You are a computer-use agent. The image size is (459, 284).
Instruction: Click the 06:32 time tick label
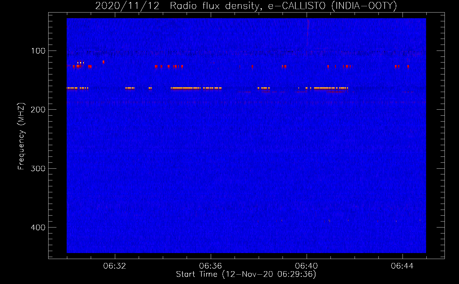click(x=115, y=266)
